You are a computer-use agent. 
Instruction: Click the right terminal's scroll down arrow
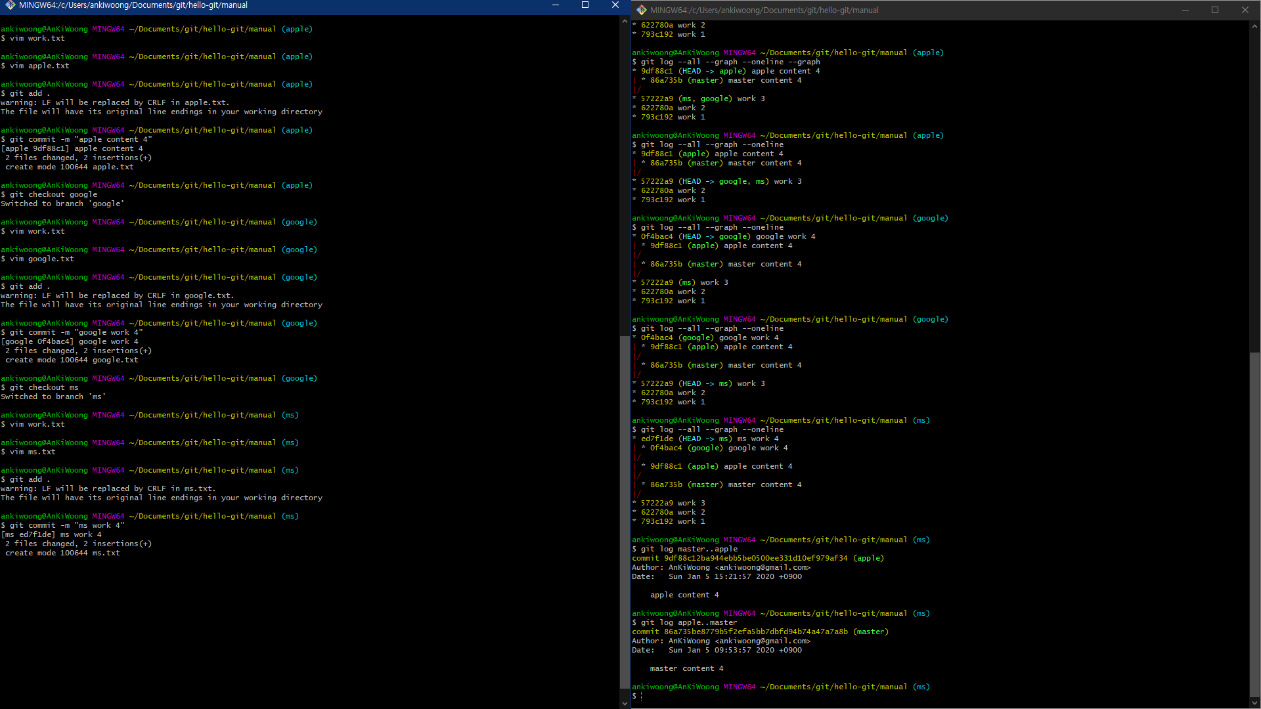click(1254, 703)
